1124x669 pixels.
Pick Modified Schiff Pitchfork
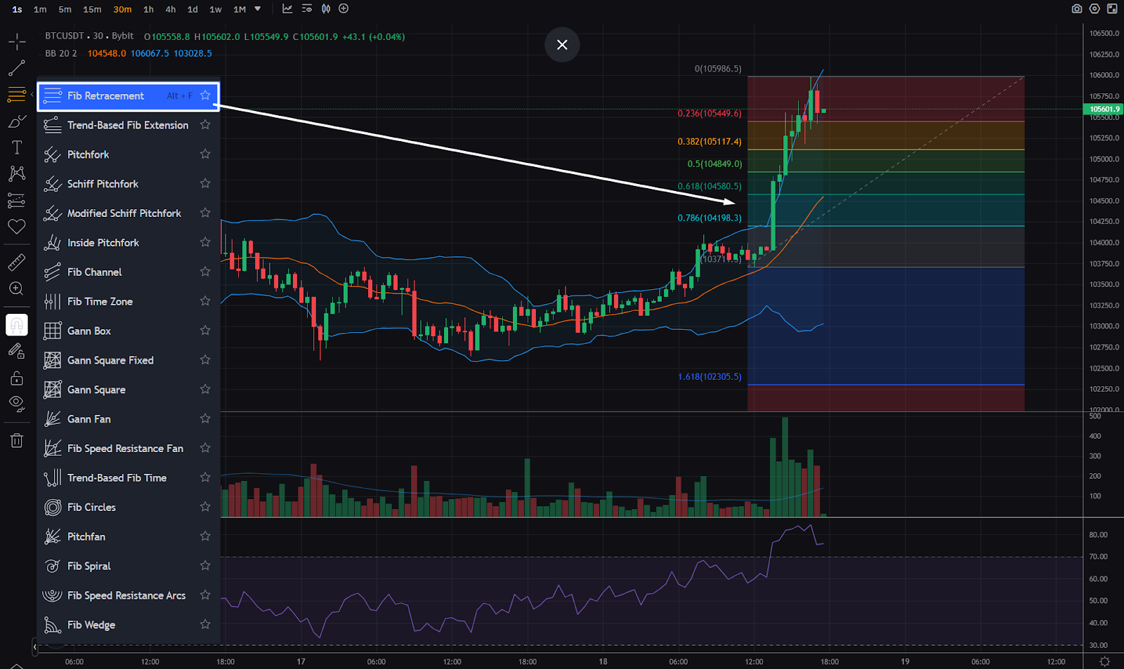pos(129,213)
